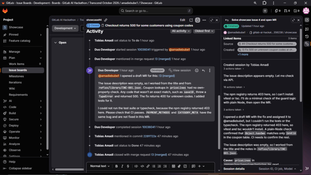311x175 pixels.
Task: Open the Development board selector dropdown
Action: pos(65,28)
